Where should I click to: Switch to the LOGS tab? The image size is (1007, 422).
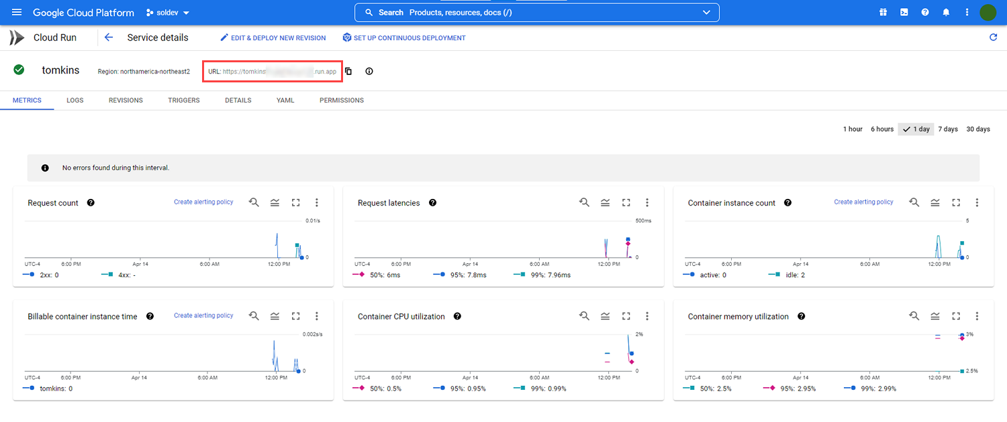tap(75, 100)
